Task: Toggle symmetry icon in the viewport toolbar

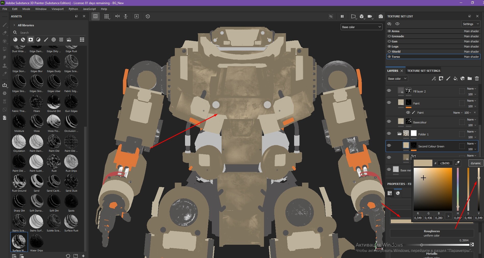Action: click(117, 16)
